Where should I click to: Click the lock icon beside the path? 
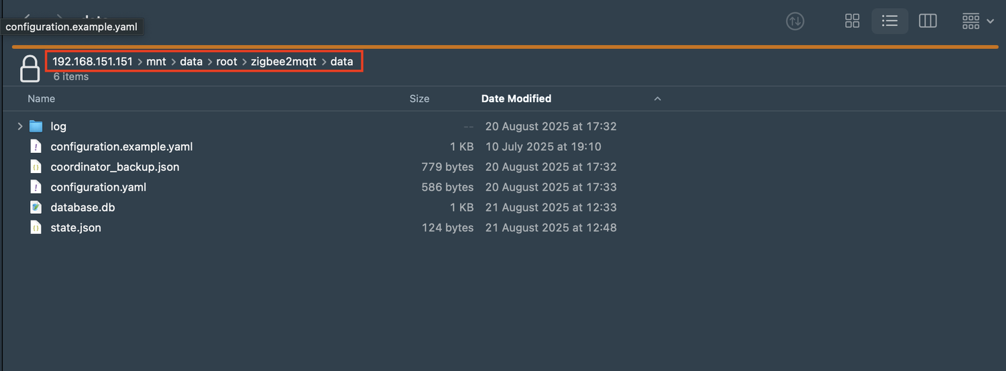30,68
